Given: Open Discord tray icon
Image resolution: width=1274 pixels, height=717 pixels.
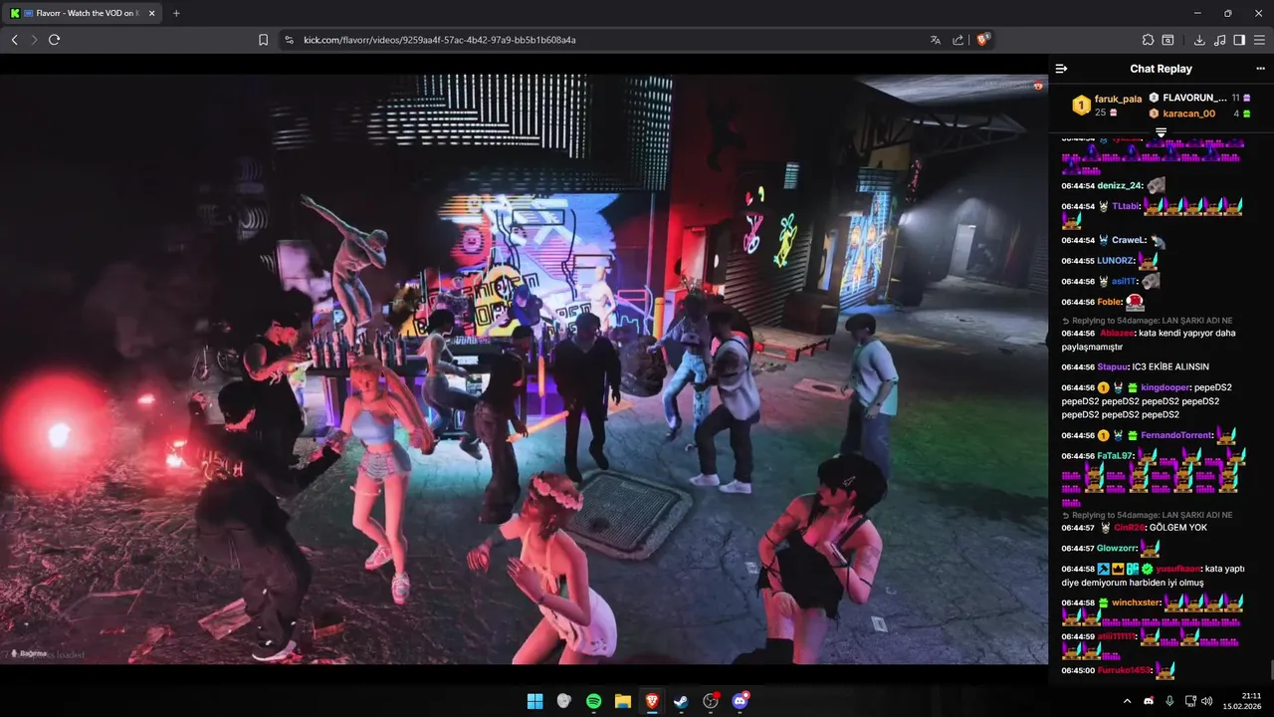Looking at the screenshot, I should (1149, 701).
